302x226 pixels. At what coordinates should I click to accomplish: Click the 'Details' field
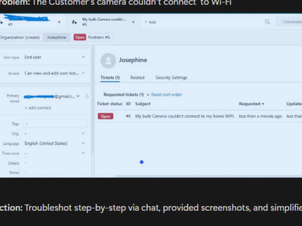[x=55, y=163]
